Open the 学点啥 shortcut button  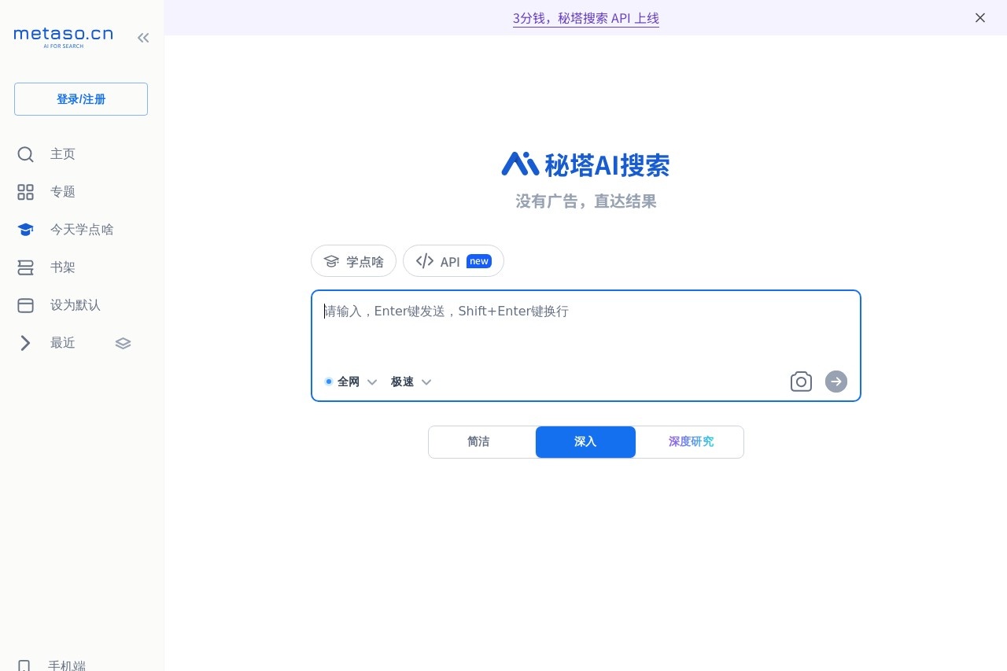tap(353, 261)
